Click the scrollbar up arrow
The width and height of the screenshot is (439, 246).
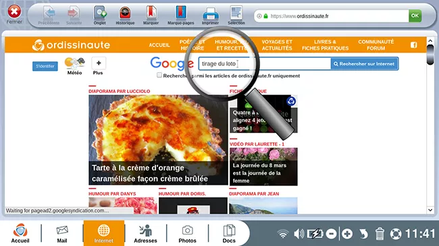point(430,41)
